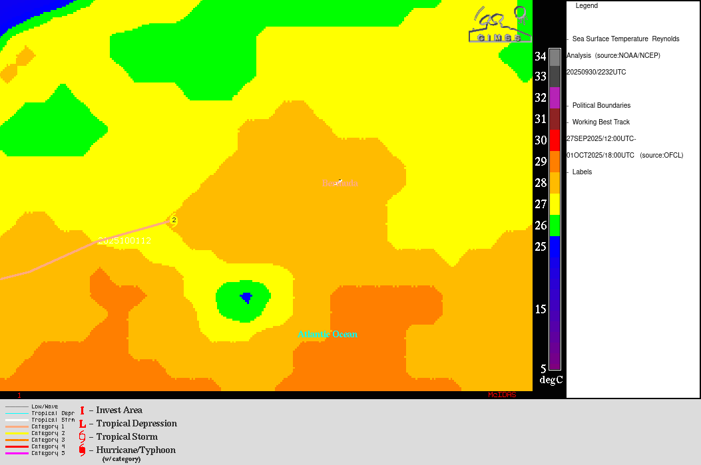Click the magenta 32 degC color swatch
The height and width of the screenshot is (465, 701).
click(555, 98)
